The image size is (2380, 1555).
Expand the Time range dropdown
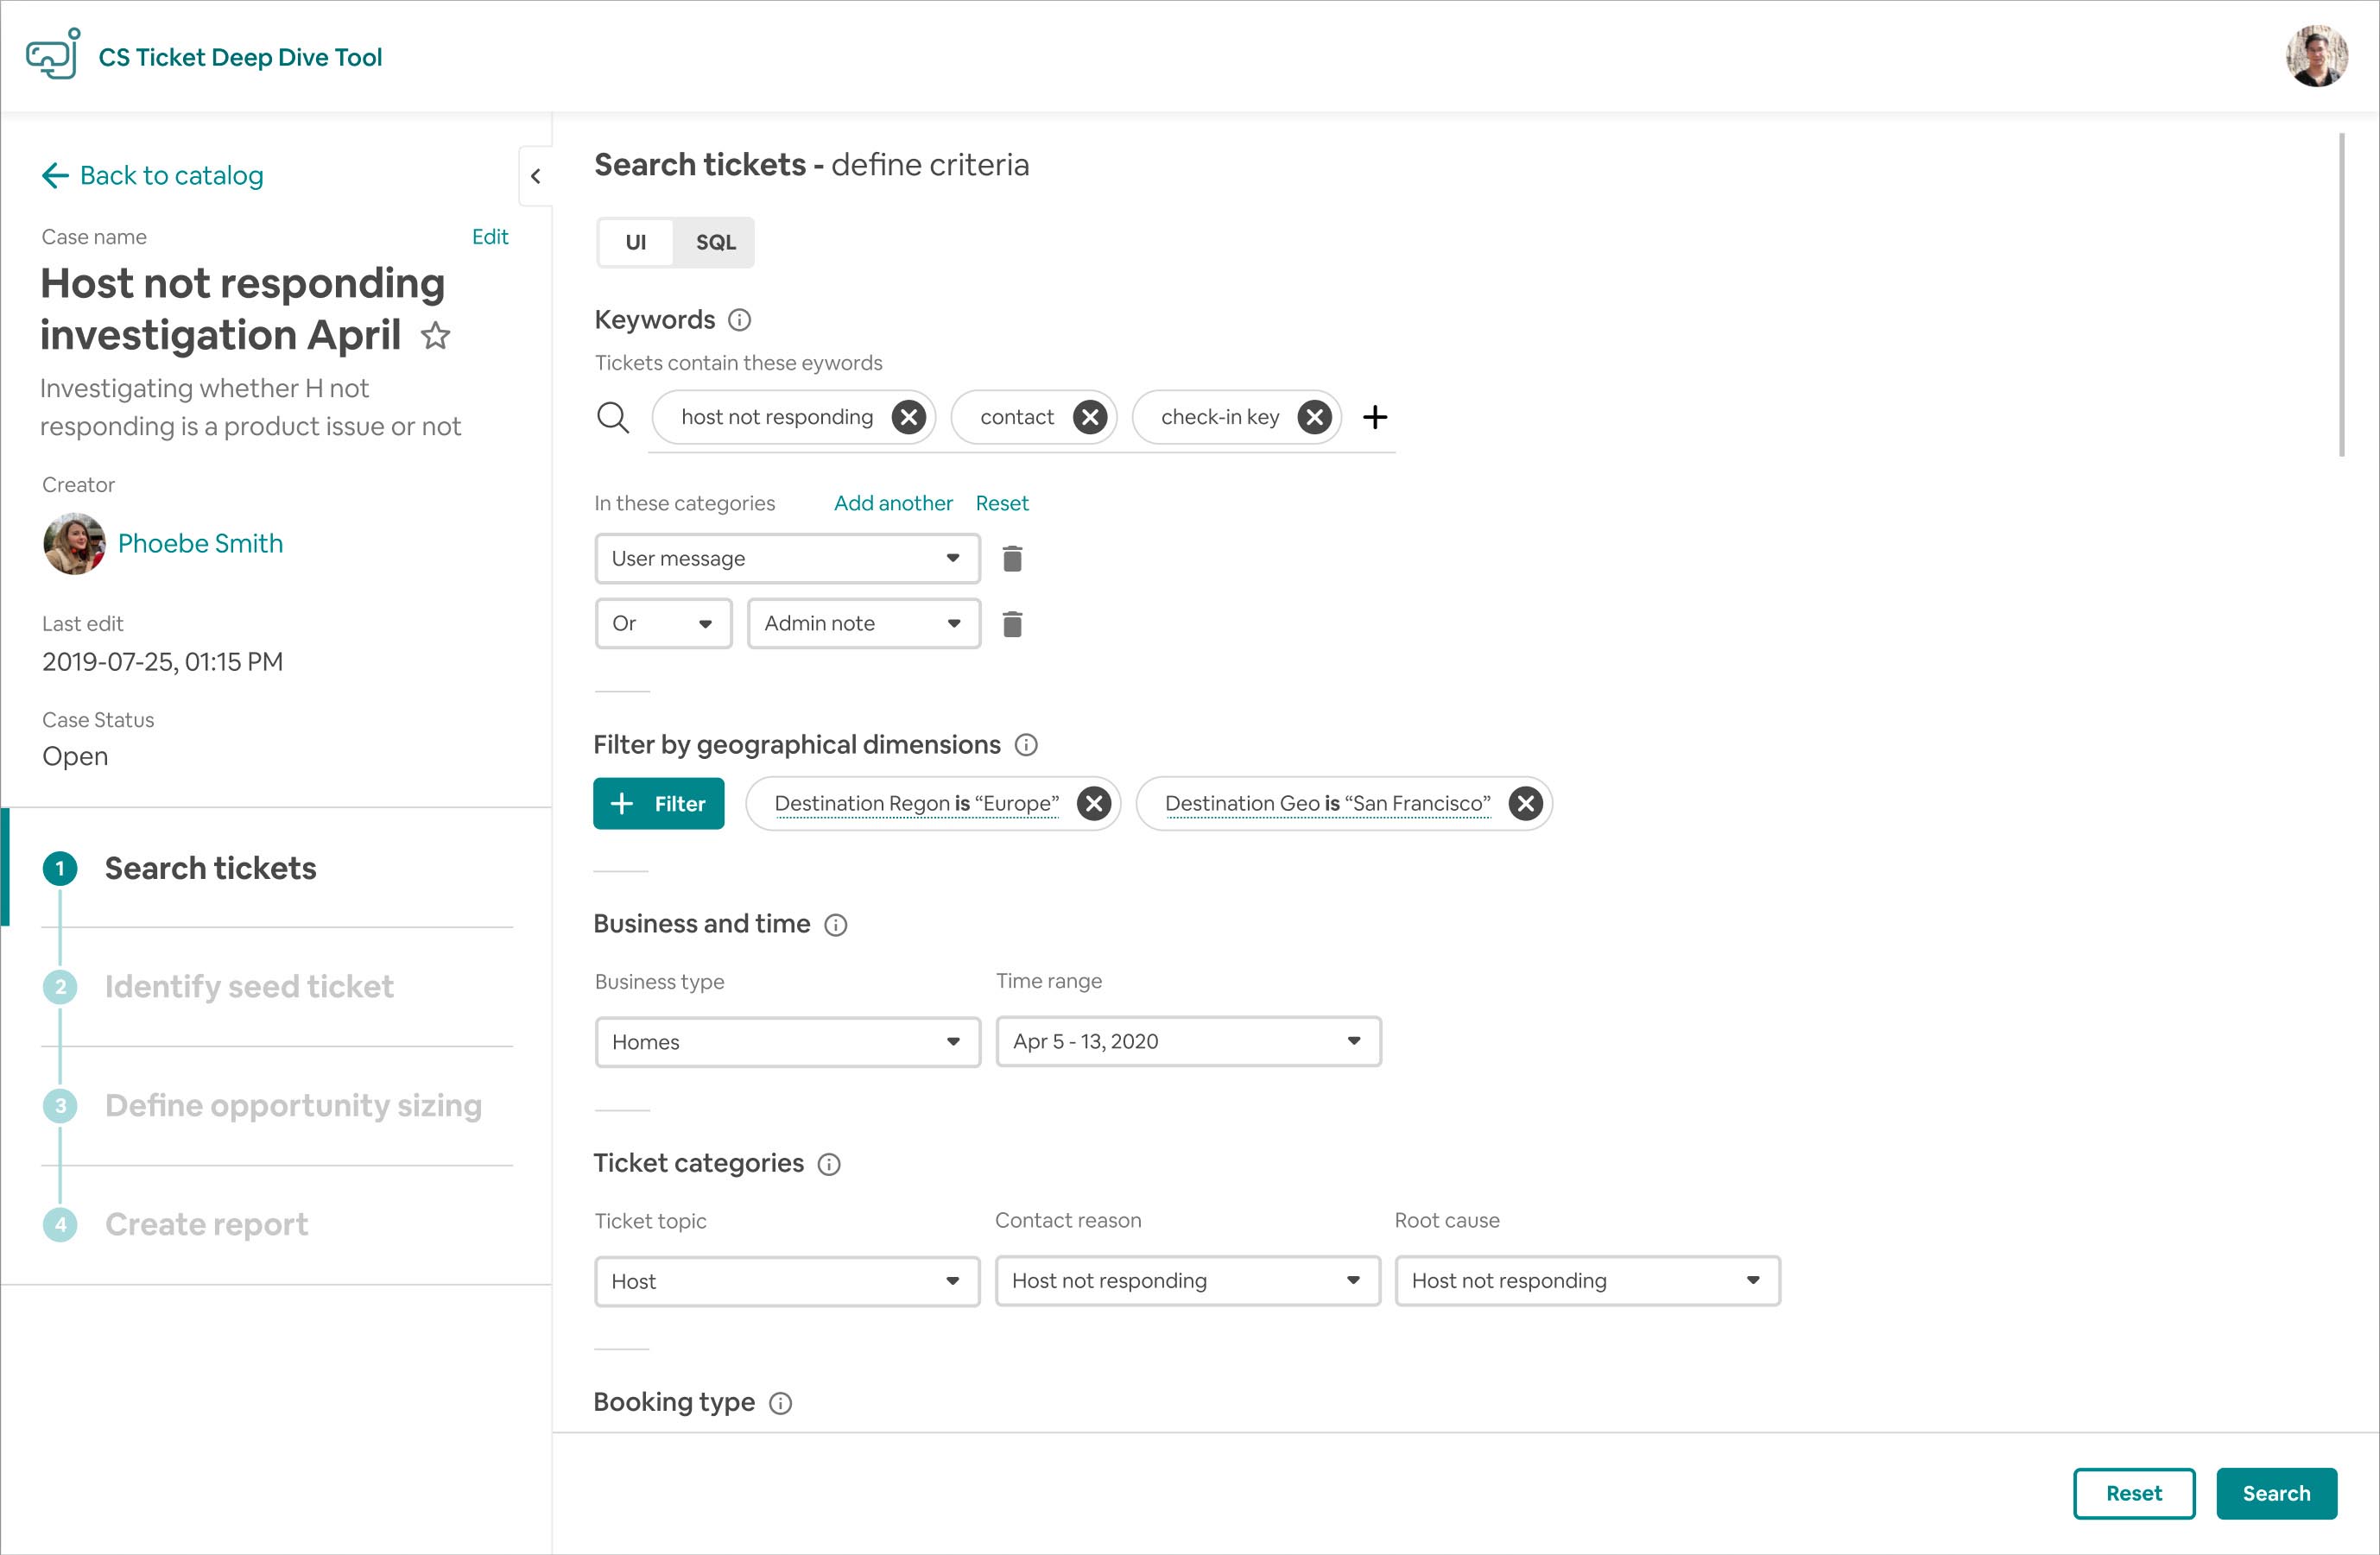click(1188, 1042)
